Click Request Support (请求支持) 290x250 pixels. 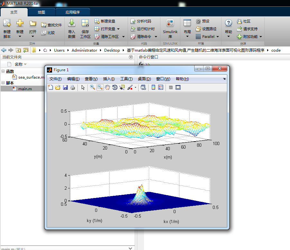[x=247, y=29]
